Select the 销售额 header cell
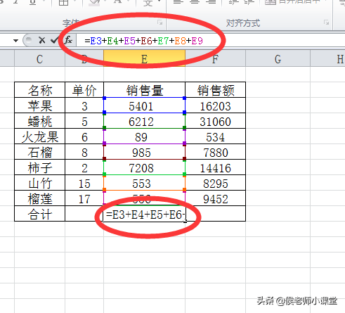 (x=215, y=90)
